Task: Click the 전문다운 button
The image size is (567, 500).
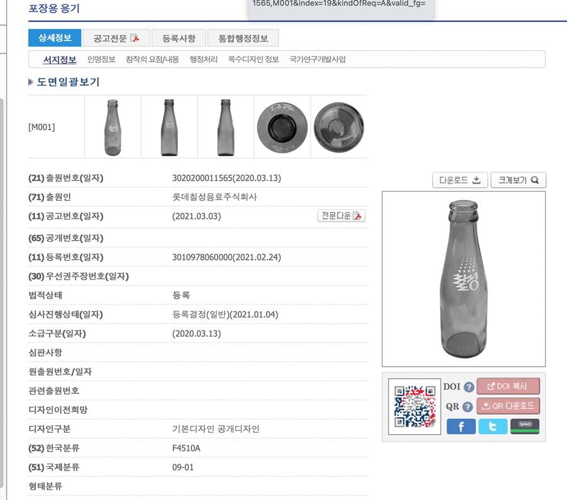Action: [342, 215]
